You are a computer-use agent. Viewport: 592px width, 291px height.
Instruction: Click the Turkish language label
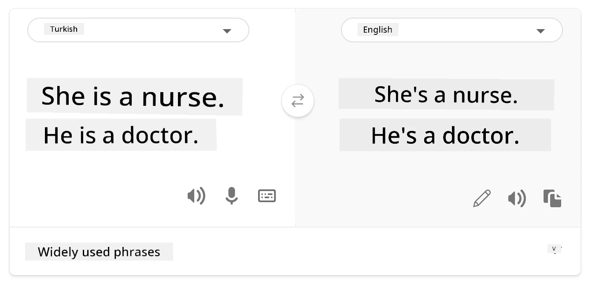64,29
